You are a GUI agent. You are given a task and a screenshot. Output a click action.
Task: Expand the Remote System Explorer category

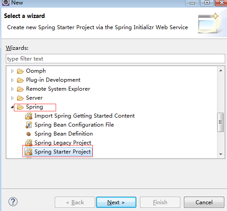12,89
